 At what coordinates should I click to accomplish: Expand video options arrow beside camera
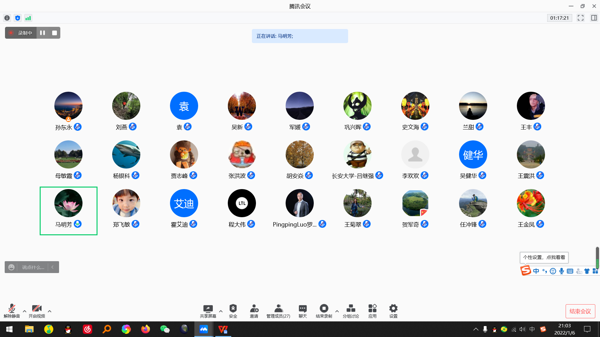coord(49,311)
